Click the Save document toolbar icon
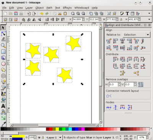This screenshot has width=153, height=140. 16,13
